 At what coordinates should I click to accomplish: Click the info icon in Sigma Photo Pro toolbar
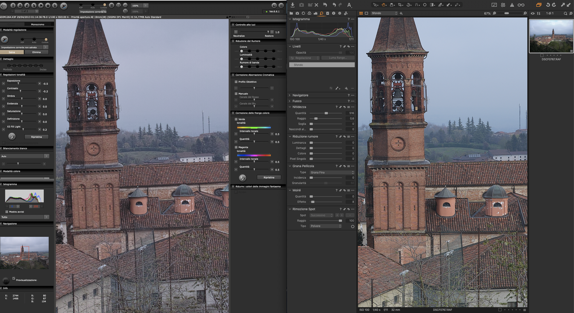(x=13, y=5)
